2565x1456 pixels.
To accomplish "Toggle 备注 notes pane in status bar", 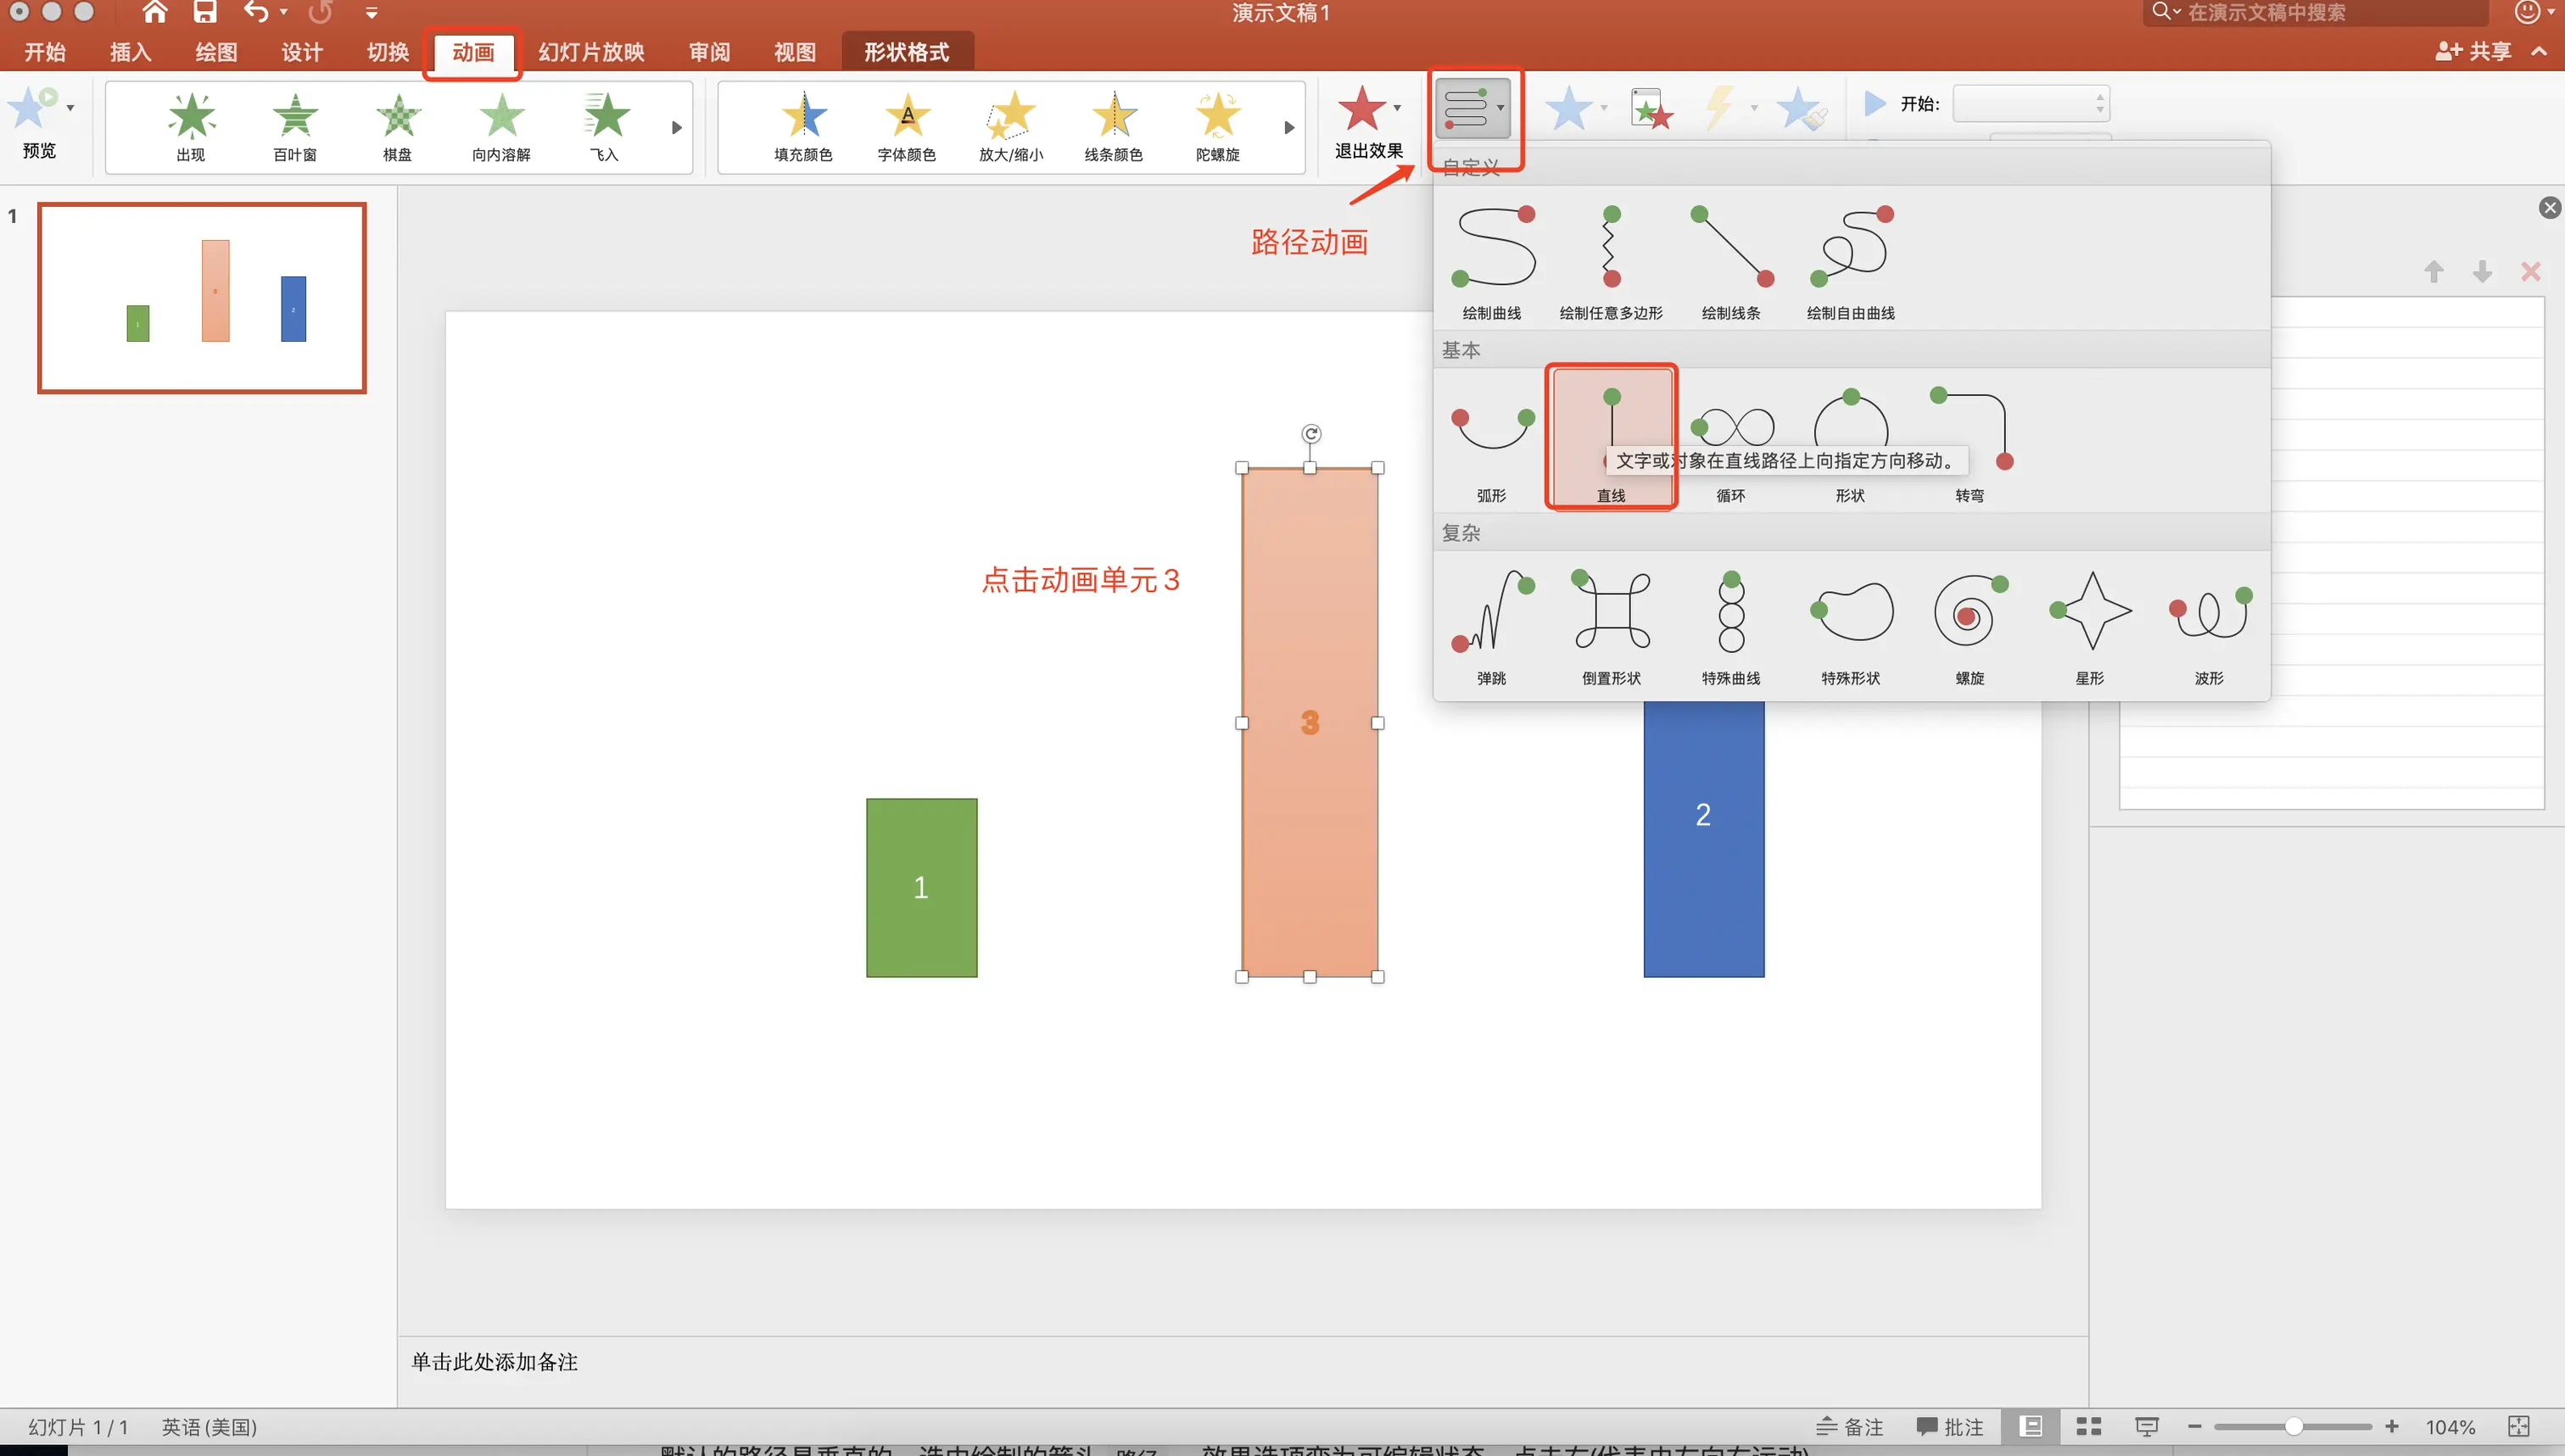I will (1849, 1426).
